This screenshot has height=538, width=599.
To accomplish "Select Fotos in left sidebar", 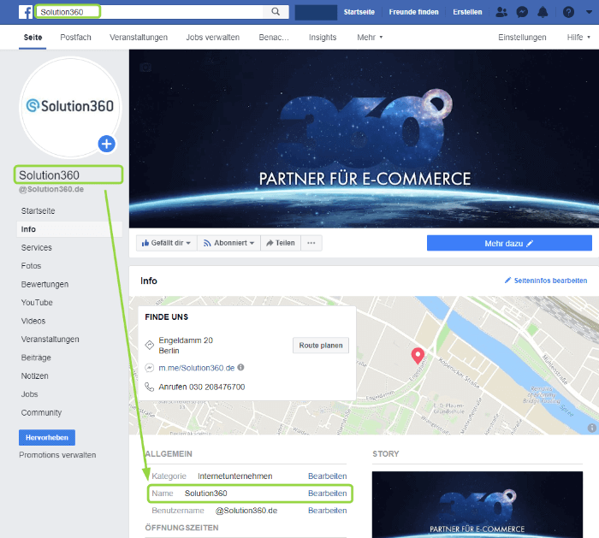I will pos(31,266).
